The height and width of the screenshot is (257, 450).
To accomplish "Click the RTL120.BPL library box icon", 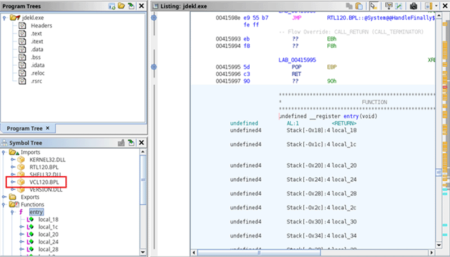I will [x=21, y=167].
